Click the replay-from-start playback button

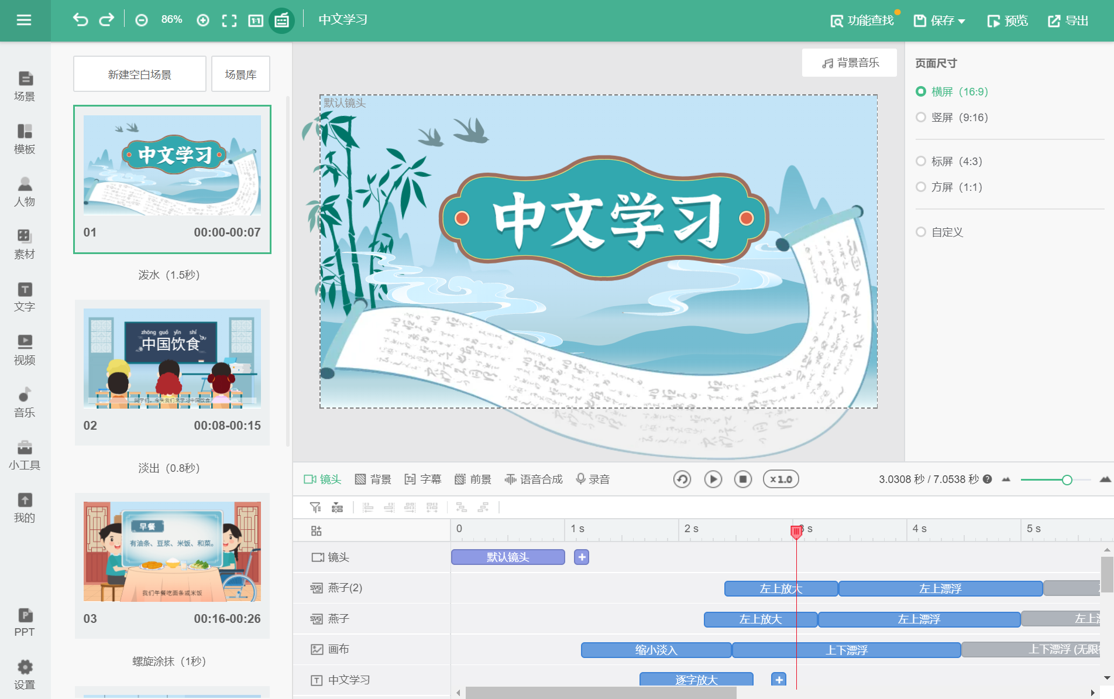click(682, 479)
